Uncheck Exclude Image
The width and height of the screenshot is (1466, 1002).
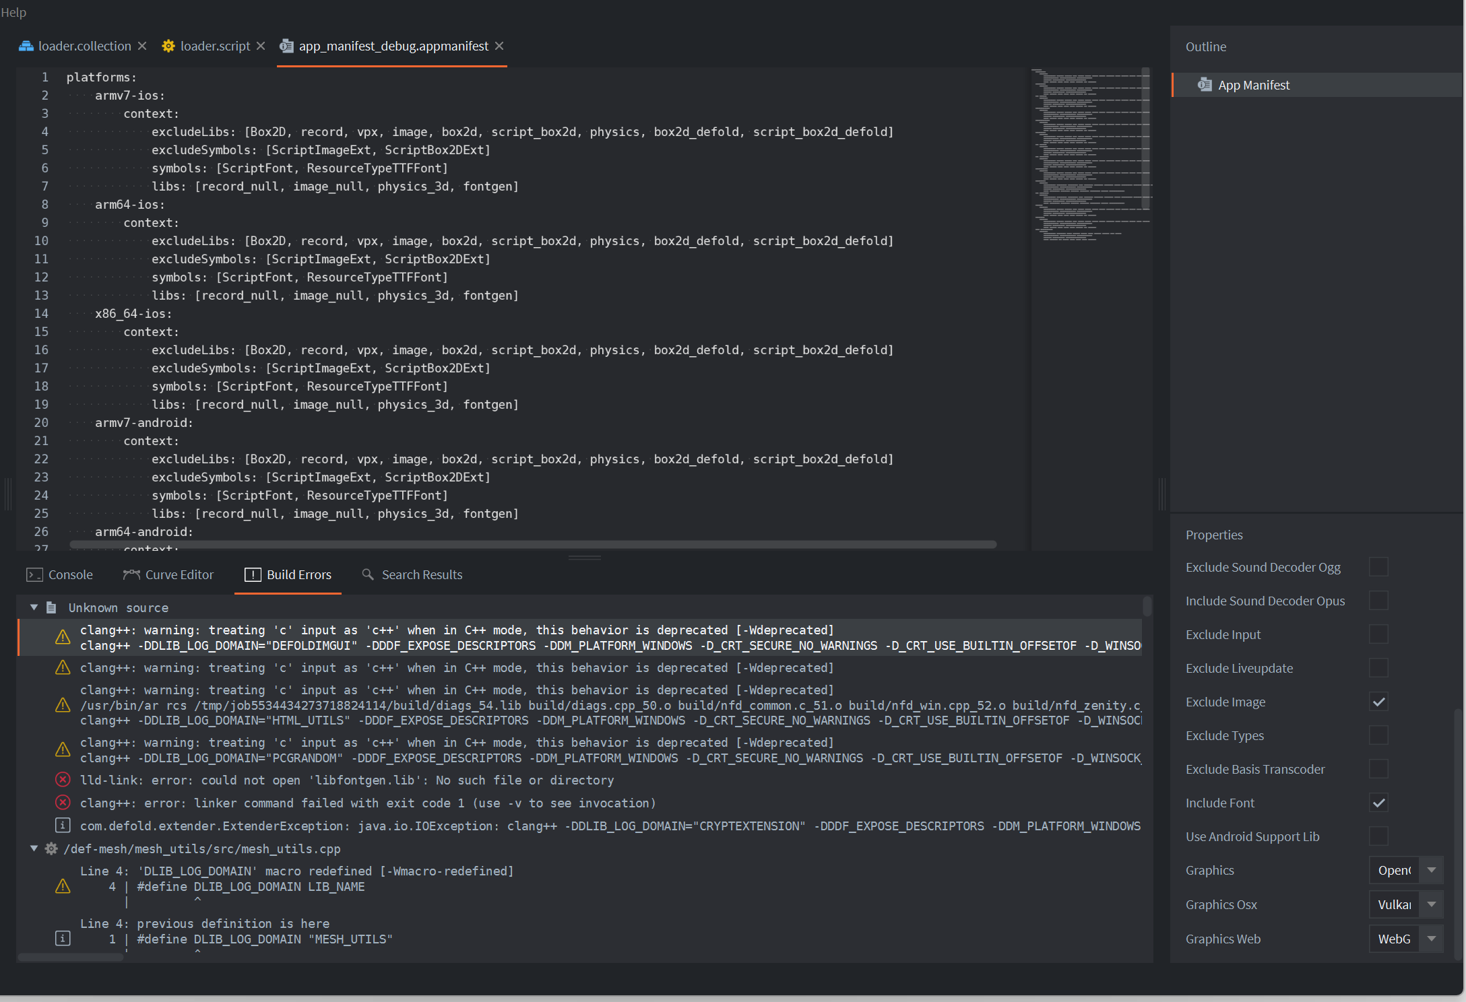pos(1378,702)
